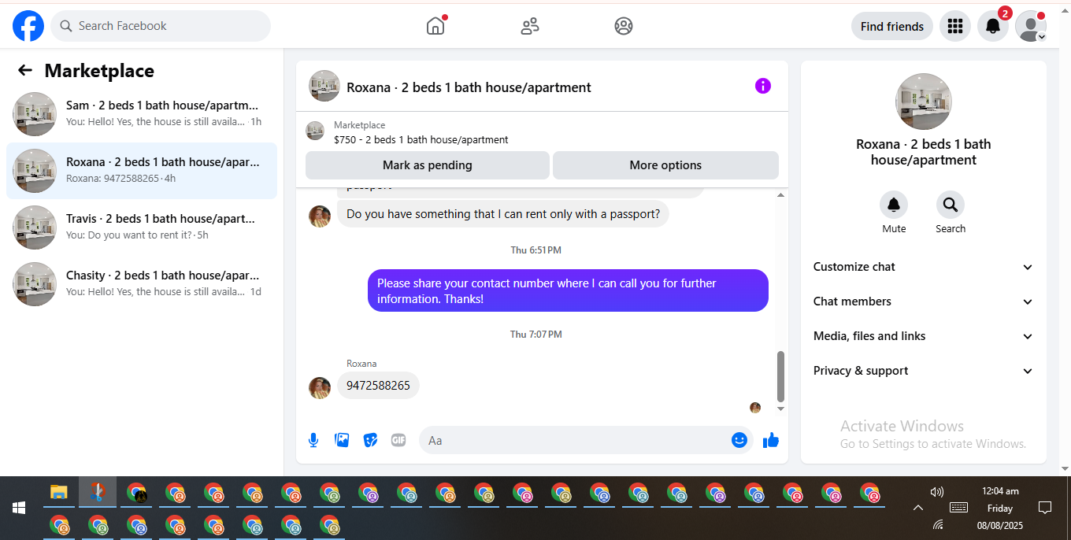Open the Facebook logo home link

click(28, 26)
